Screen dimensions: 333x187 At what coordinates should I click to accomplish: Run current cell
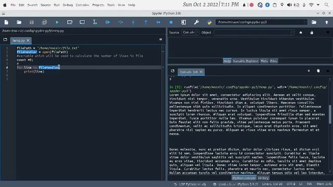(x=69, y=22)
